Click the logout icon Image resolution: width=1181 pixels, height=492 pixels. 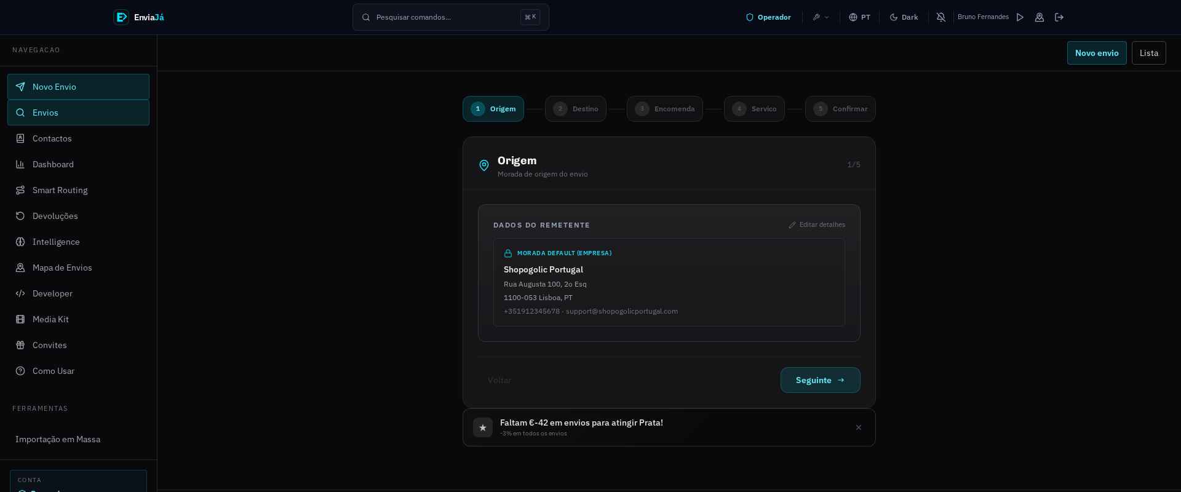click(1059, 17)
